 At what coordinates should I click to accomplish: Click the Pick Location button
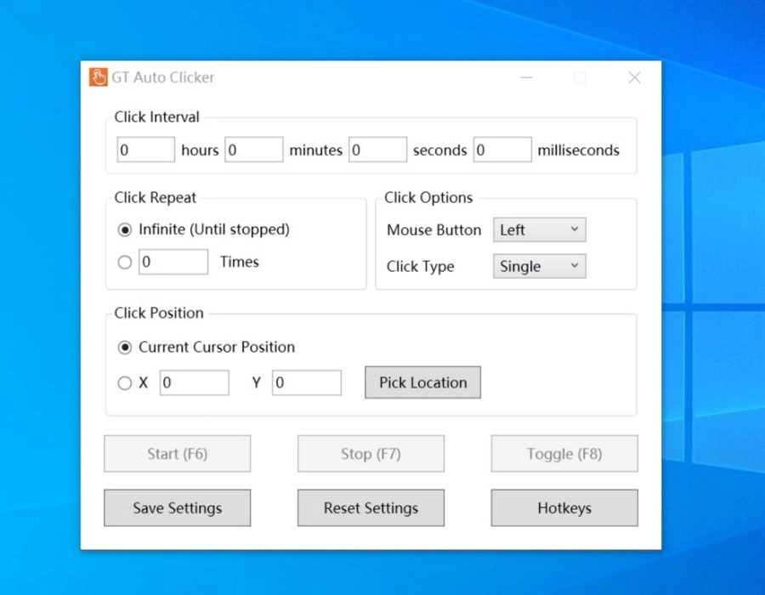coord(422,382)
